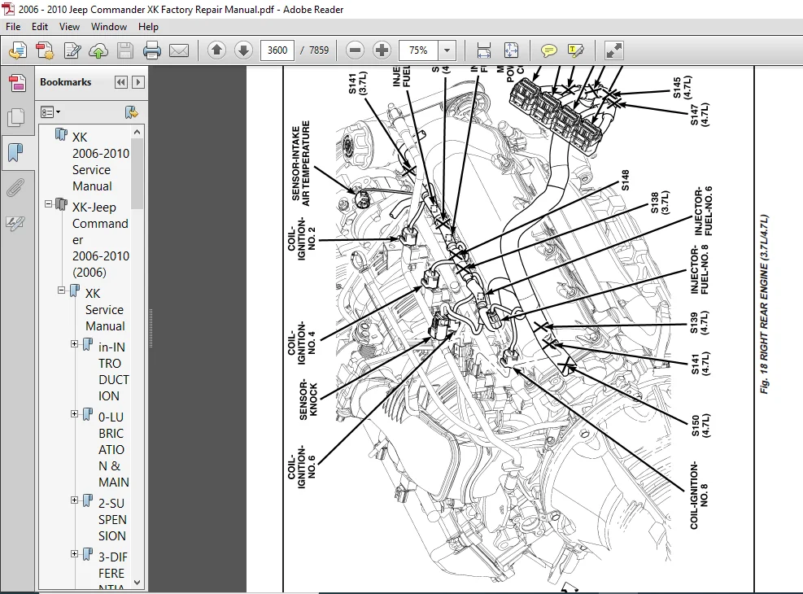Collapse the XK-Jeep Commander 2006-2010 bookmark
Image resolution: width=803 pixels, height=594 pixels.
tap(48, 203)
